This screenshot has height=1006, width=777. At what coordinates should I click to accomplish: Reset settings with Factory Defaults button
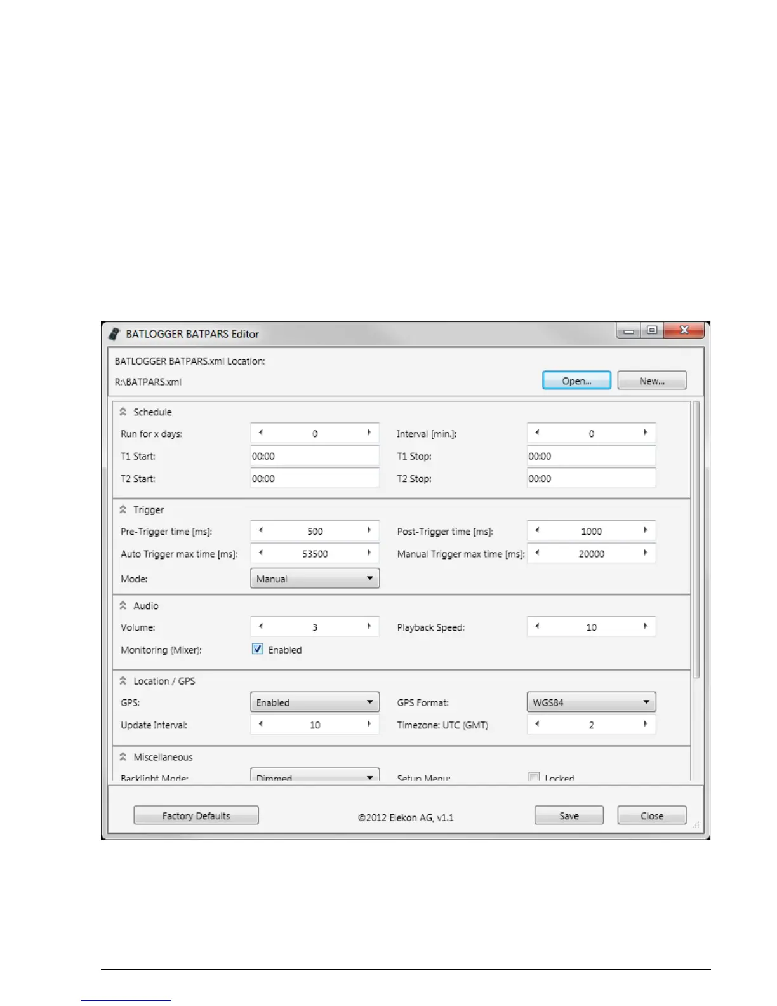coord(196,815)
